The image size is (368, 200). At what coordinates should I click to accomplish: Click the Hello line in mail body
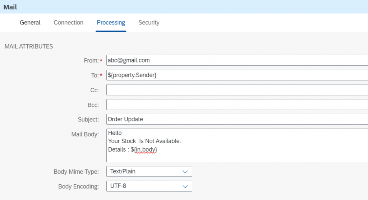point(115,133)
